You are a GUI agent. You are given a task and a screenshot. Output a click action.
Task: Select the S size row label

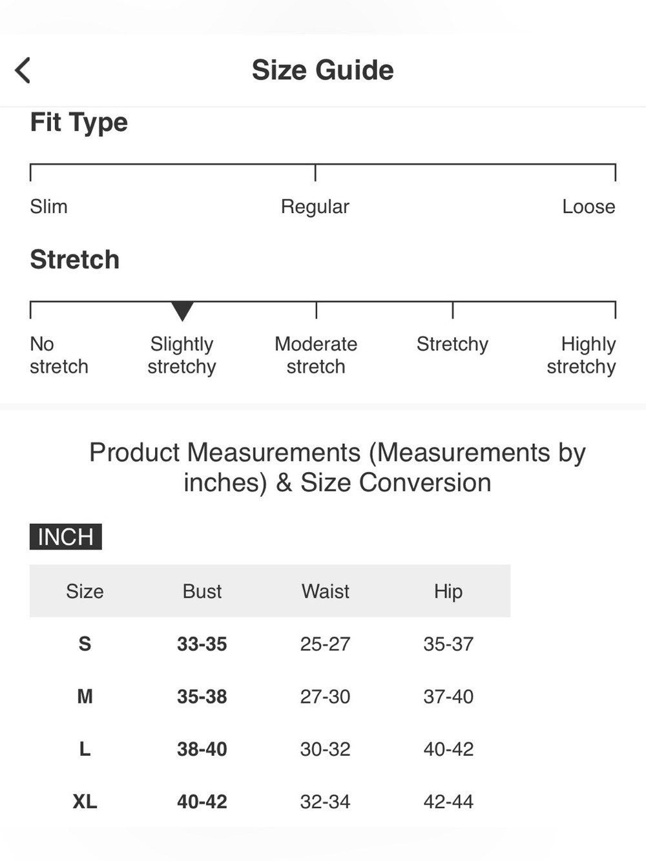[x=85, y=644]
